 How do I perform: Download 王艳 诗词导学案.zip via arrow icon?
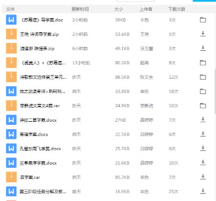coord(203,34)
